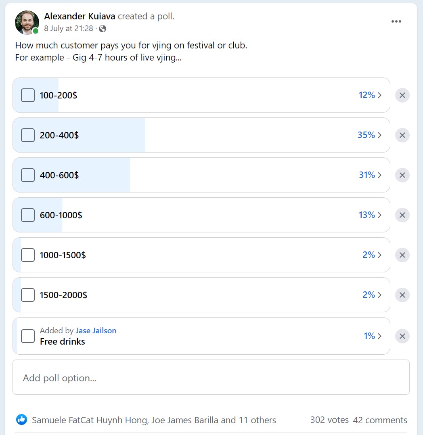Click the blue like reaction icon

(x=22, y=420)
